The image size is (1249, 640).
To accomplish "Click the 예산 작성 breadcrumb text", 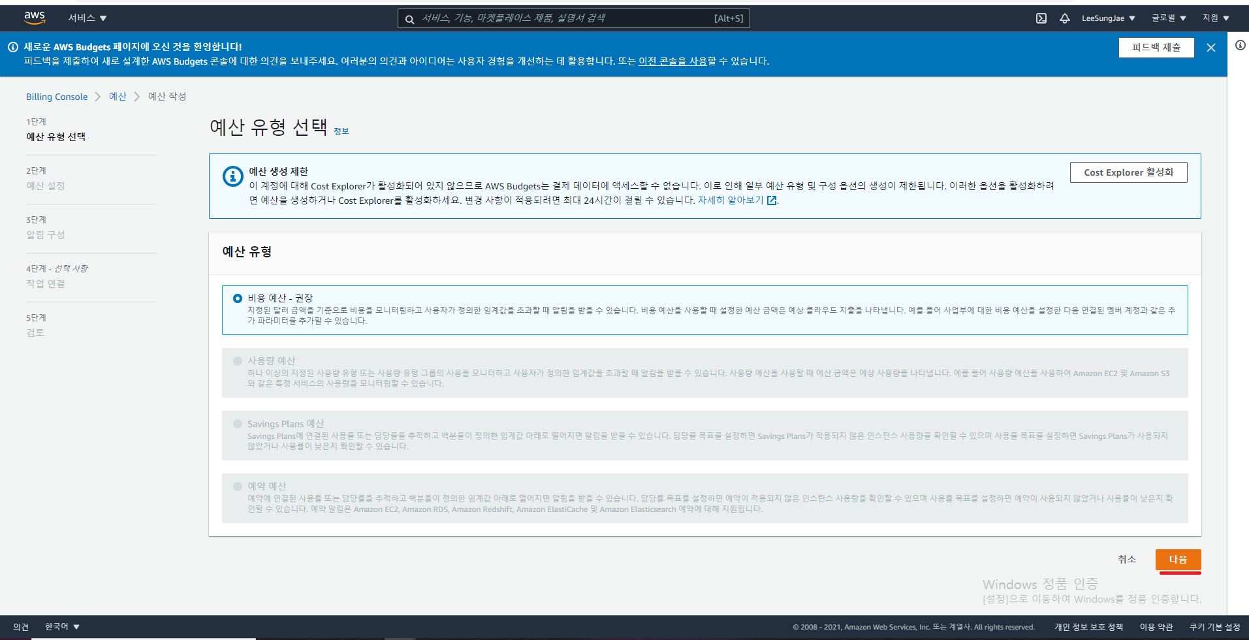I will pyautogui.click(x=167, y=97).
